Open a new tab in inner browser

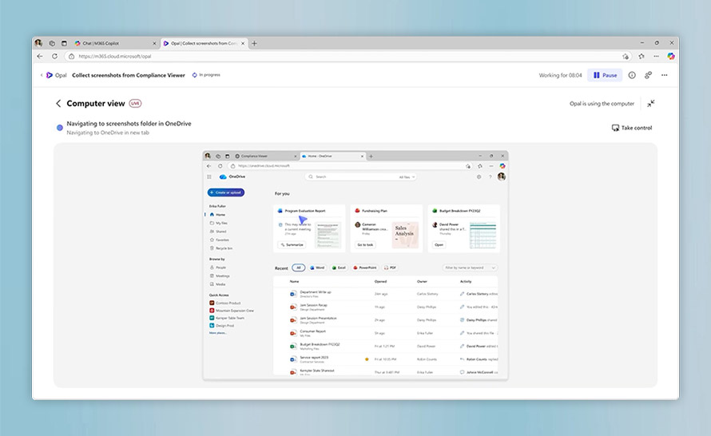[x=371, y=157]
